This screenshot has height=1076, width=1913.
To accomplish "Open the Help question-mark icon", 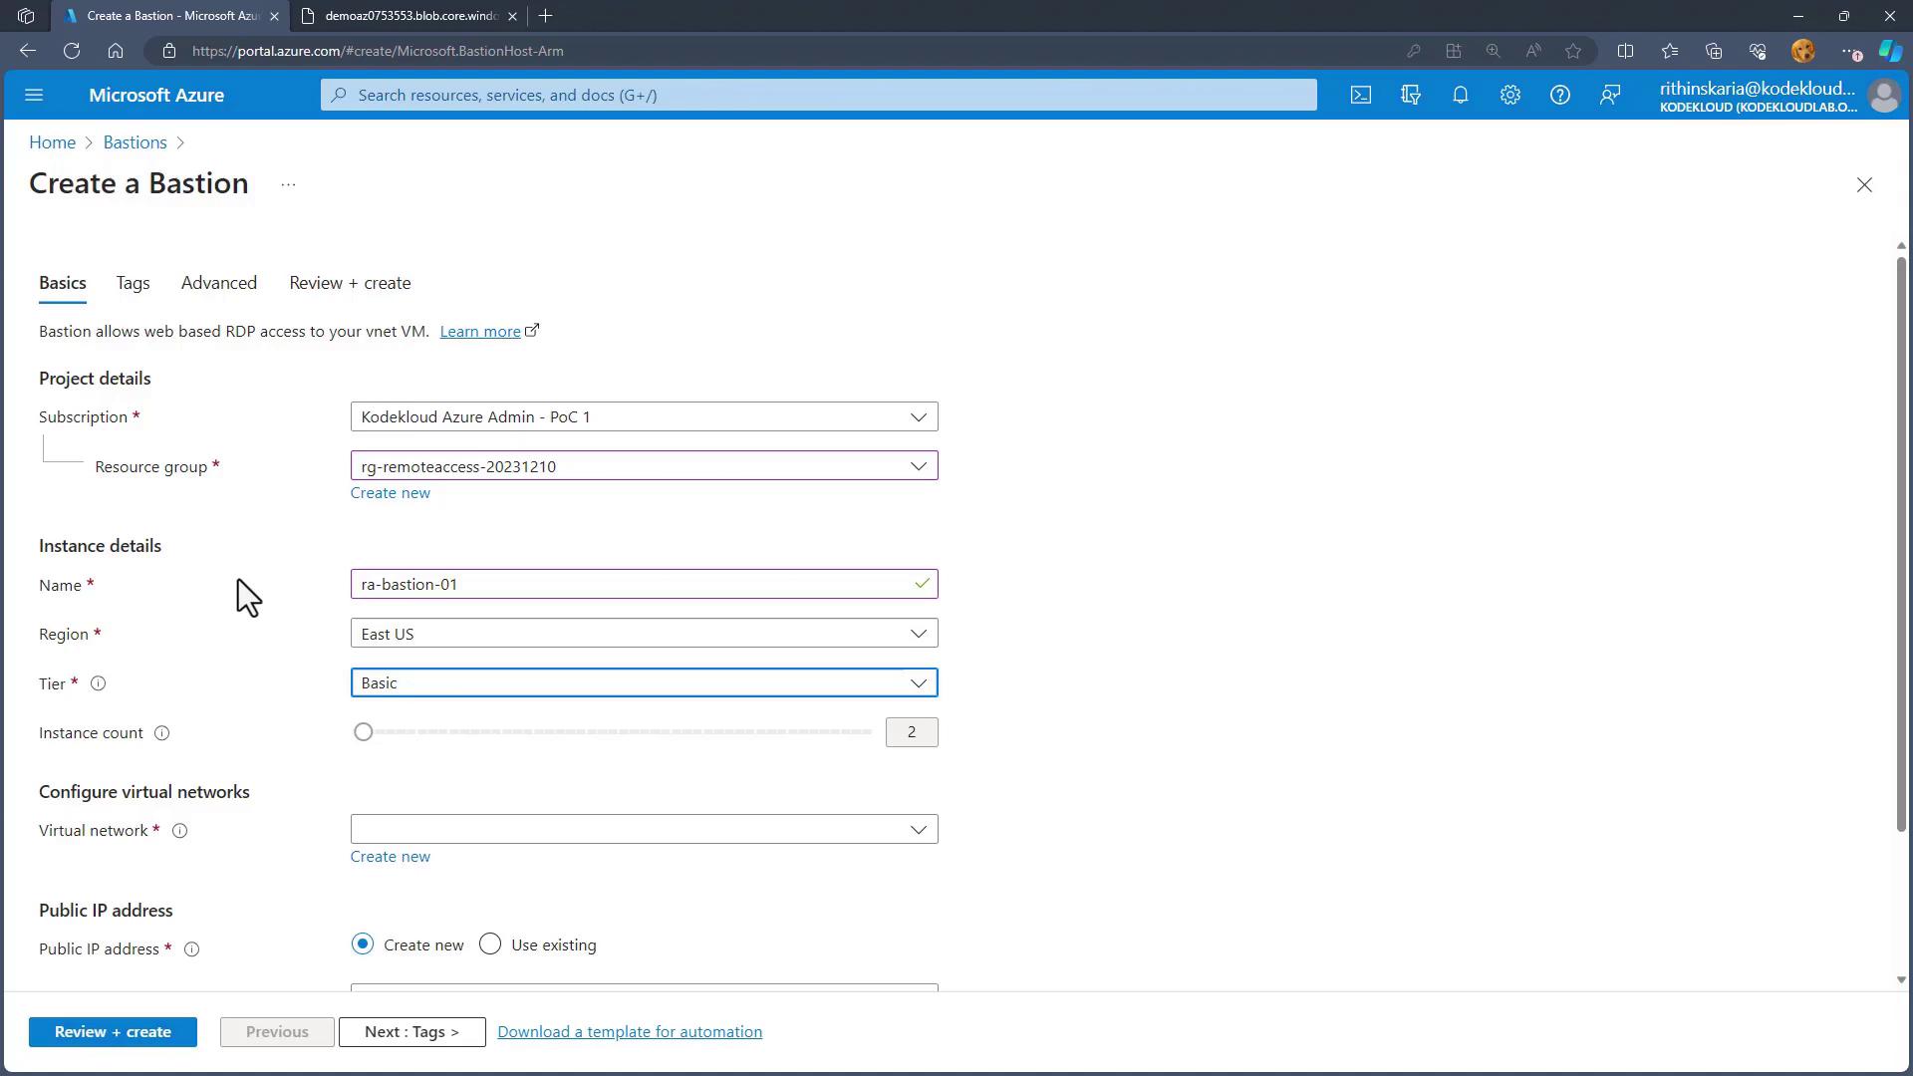I will coord(1559,95).
